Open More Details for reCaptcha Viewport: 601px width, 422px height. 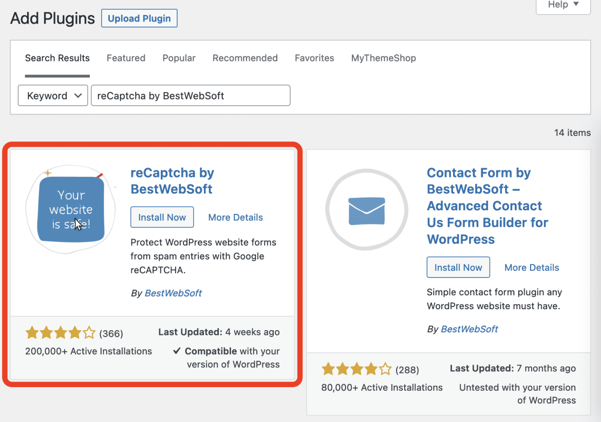(x=235, y=217)
